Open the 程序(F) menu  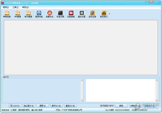click(6, 7)
